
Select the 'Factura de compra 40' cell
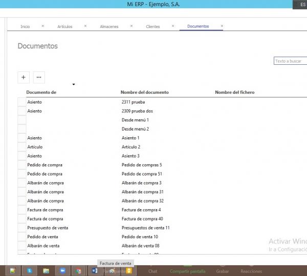[142, 219]
